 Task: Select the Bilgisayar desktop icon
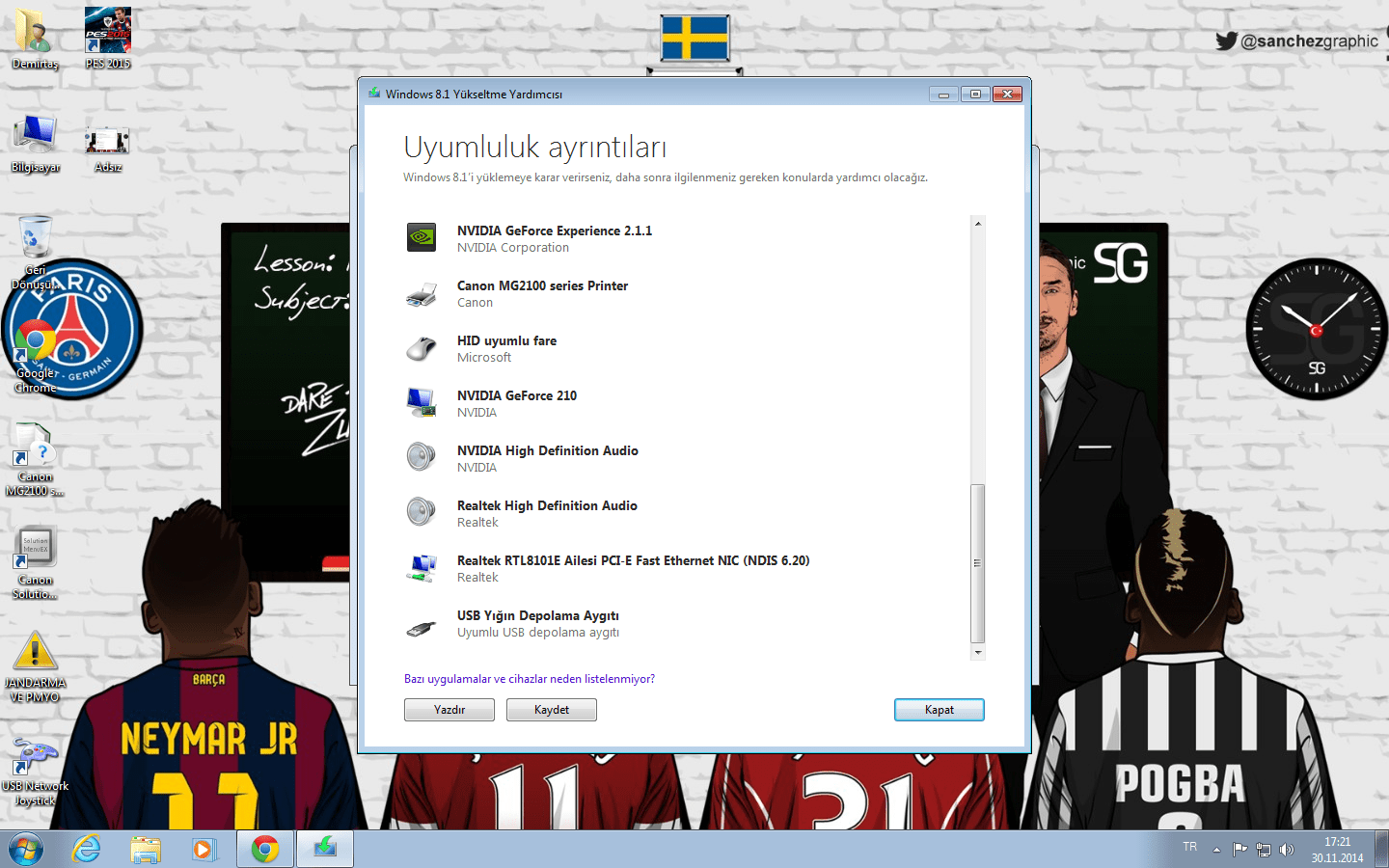(x=35, y=143)
